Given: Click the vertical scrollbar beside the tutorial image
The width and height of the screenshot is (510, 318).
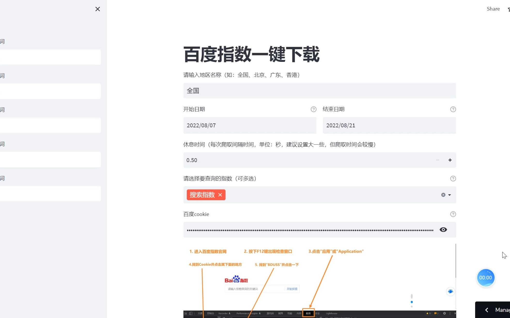Looking at the screenshot, I should [456, 261].
